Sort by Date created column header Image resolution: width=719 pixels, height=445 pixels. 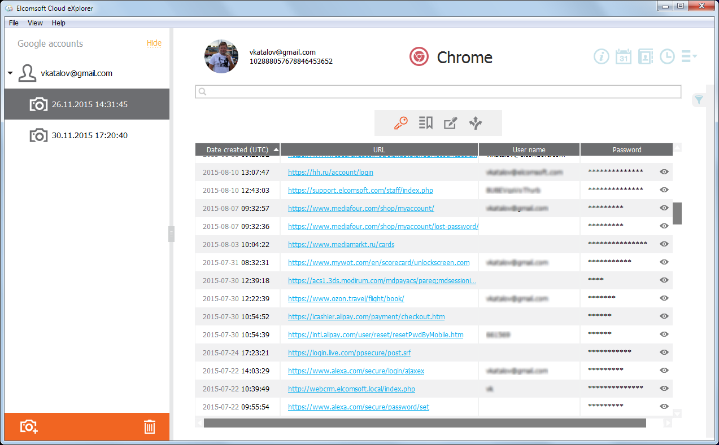pos(237,150)
